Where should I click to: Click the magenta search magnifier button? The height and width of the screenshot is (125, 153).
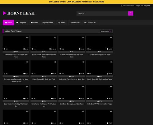(x=131, y=13)
